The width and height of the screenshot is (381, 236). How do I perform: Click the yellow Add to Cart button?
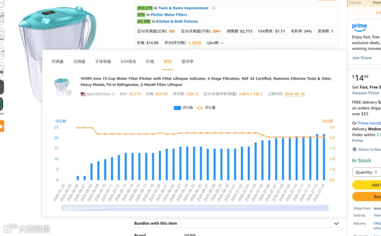pyautogui.click(x=367, y=185)
